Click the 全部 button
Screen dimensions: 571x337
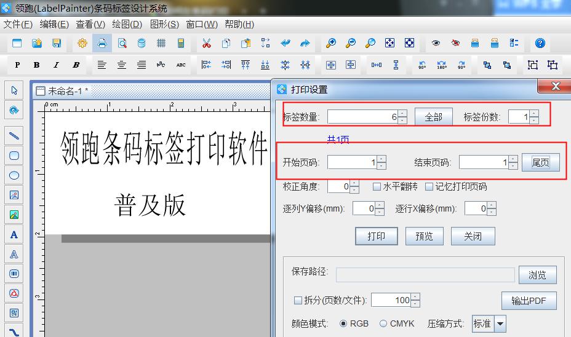click(x=433, y=117)
